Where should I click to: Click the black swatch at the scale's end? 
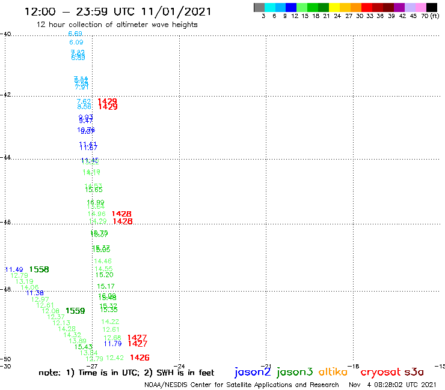431,7
